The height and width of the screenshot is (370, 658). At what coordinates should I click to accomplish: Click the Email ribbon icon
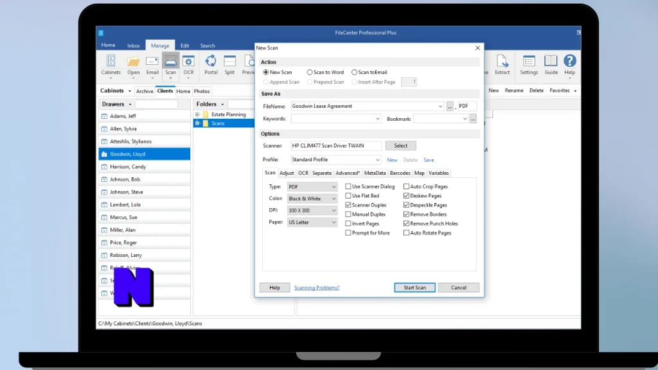point(152,61)
